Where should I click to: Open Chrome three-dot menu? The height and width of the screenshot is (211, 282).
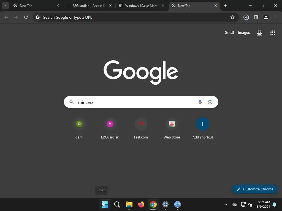click(276, 17)
